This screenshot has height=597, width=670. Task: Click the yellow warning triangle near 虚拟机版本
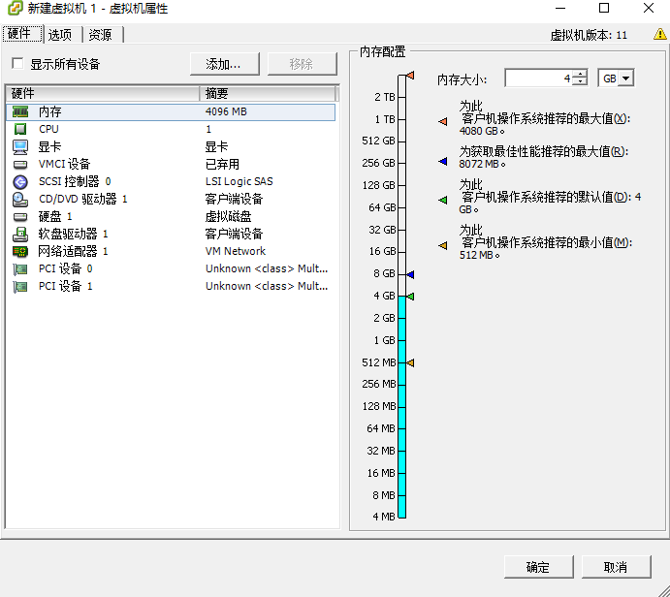click(x=660, y=34)
